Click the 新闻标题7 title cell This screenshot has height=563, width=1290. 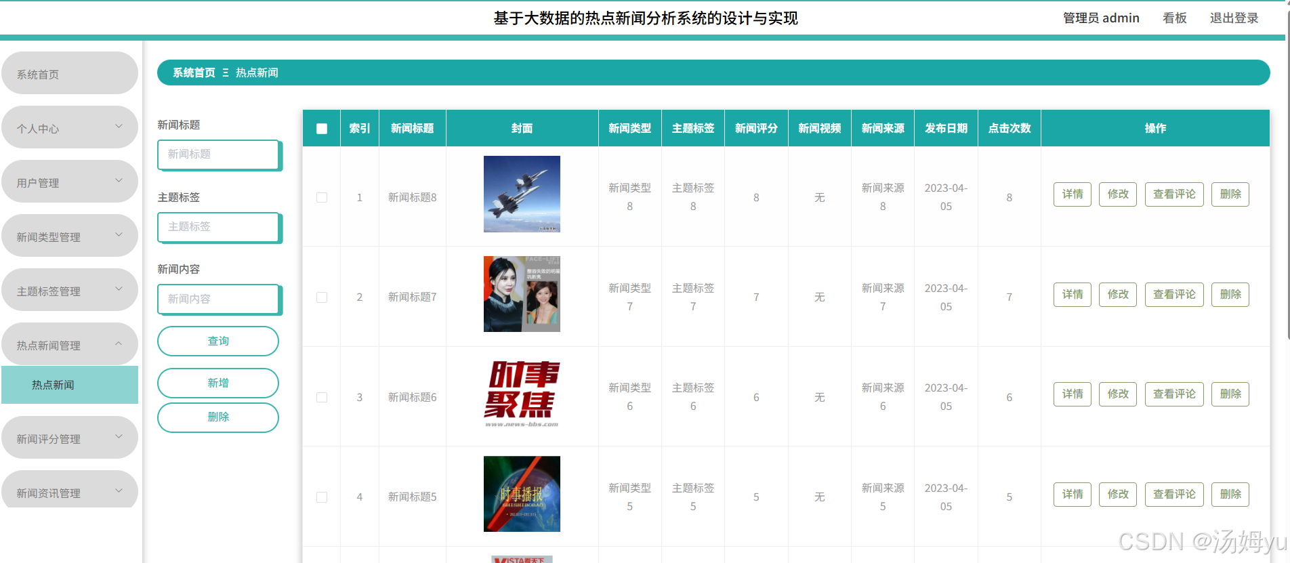point(412,297)
